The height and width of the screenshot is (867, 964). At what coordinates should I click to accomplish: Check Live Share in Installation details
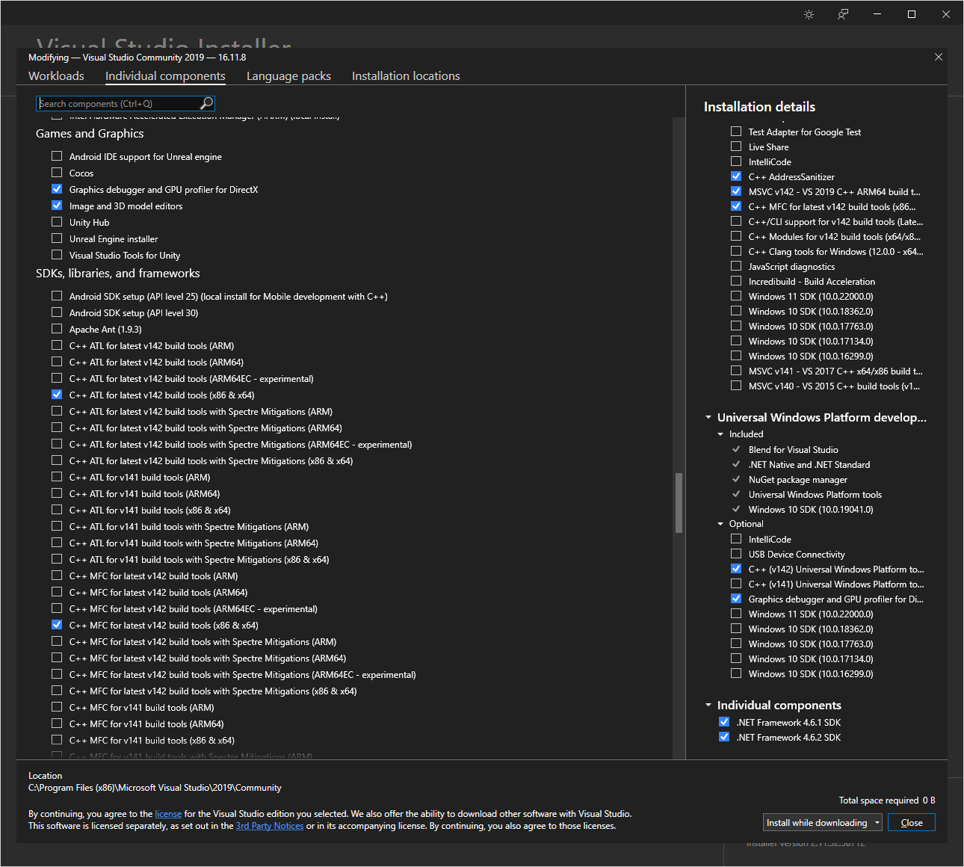pyautogui.click(x=736, y=146)
